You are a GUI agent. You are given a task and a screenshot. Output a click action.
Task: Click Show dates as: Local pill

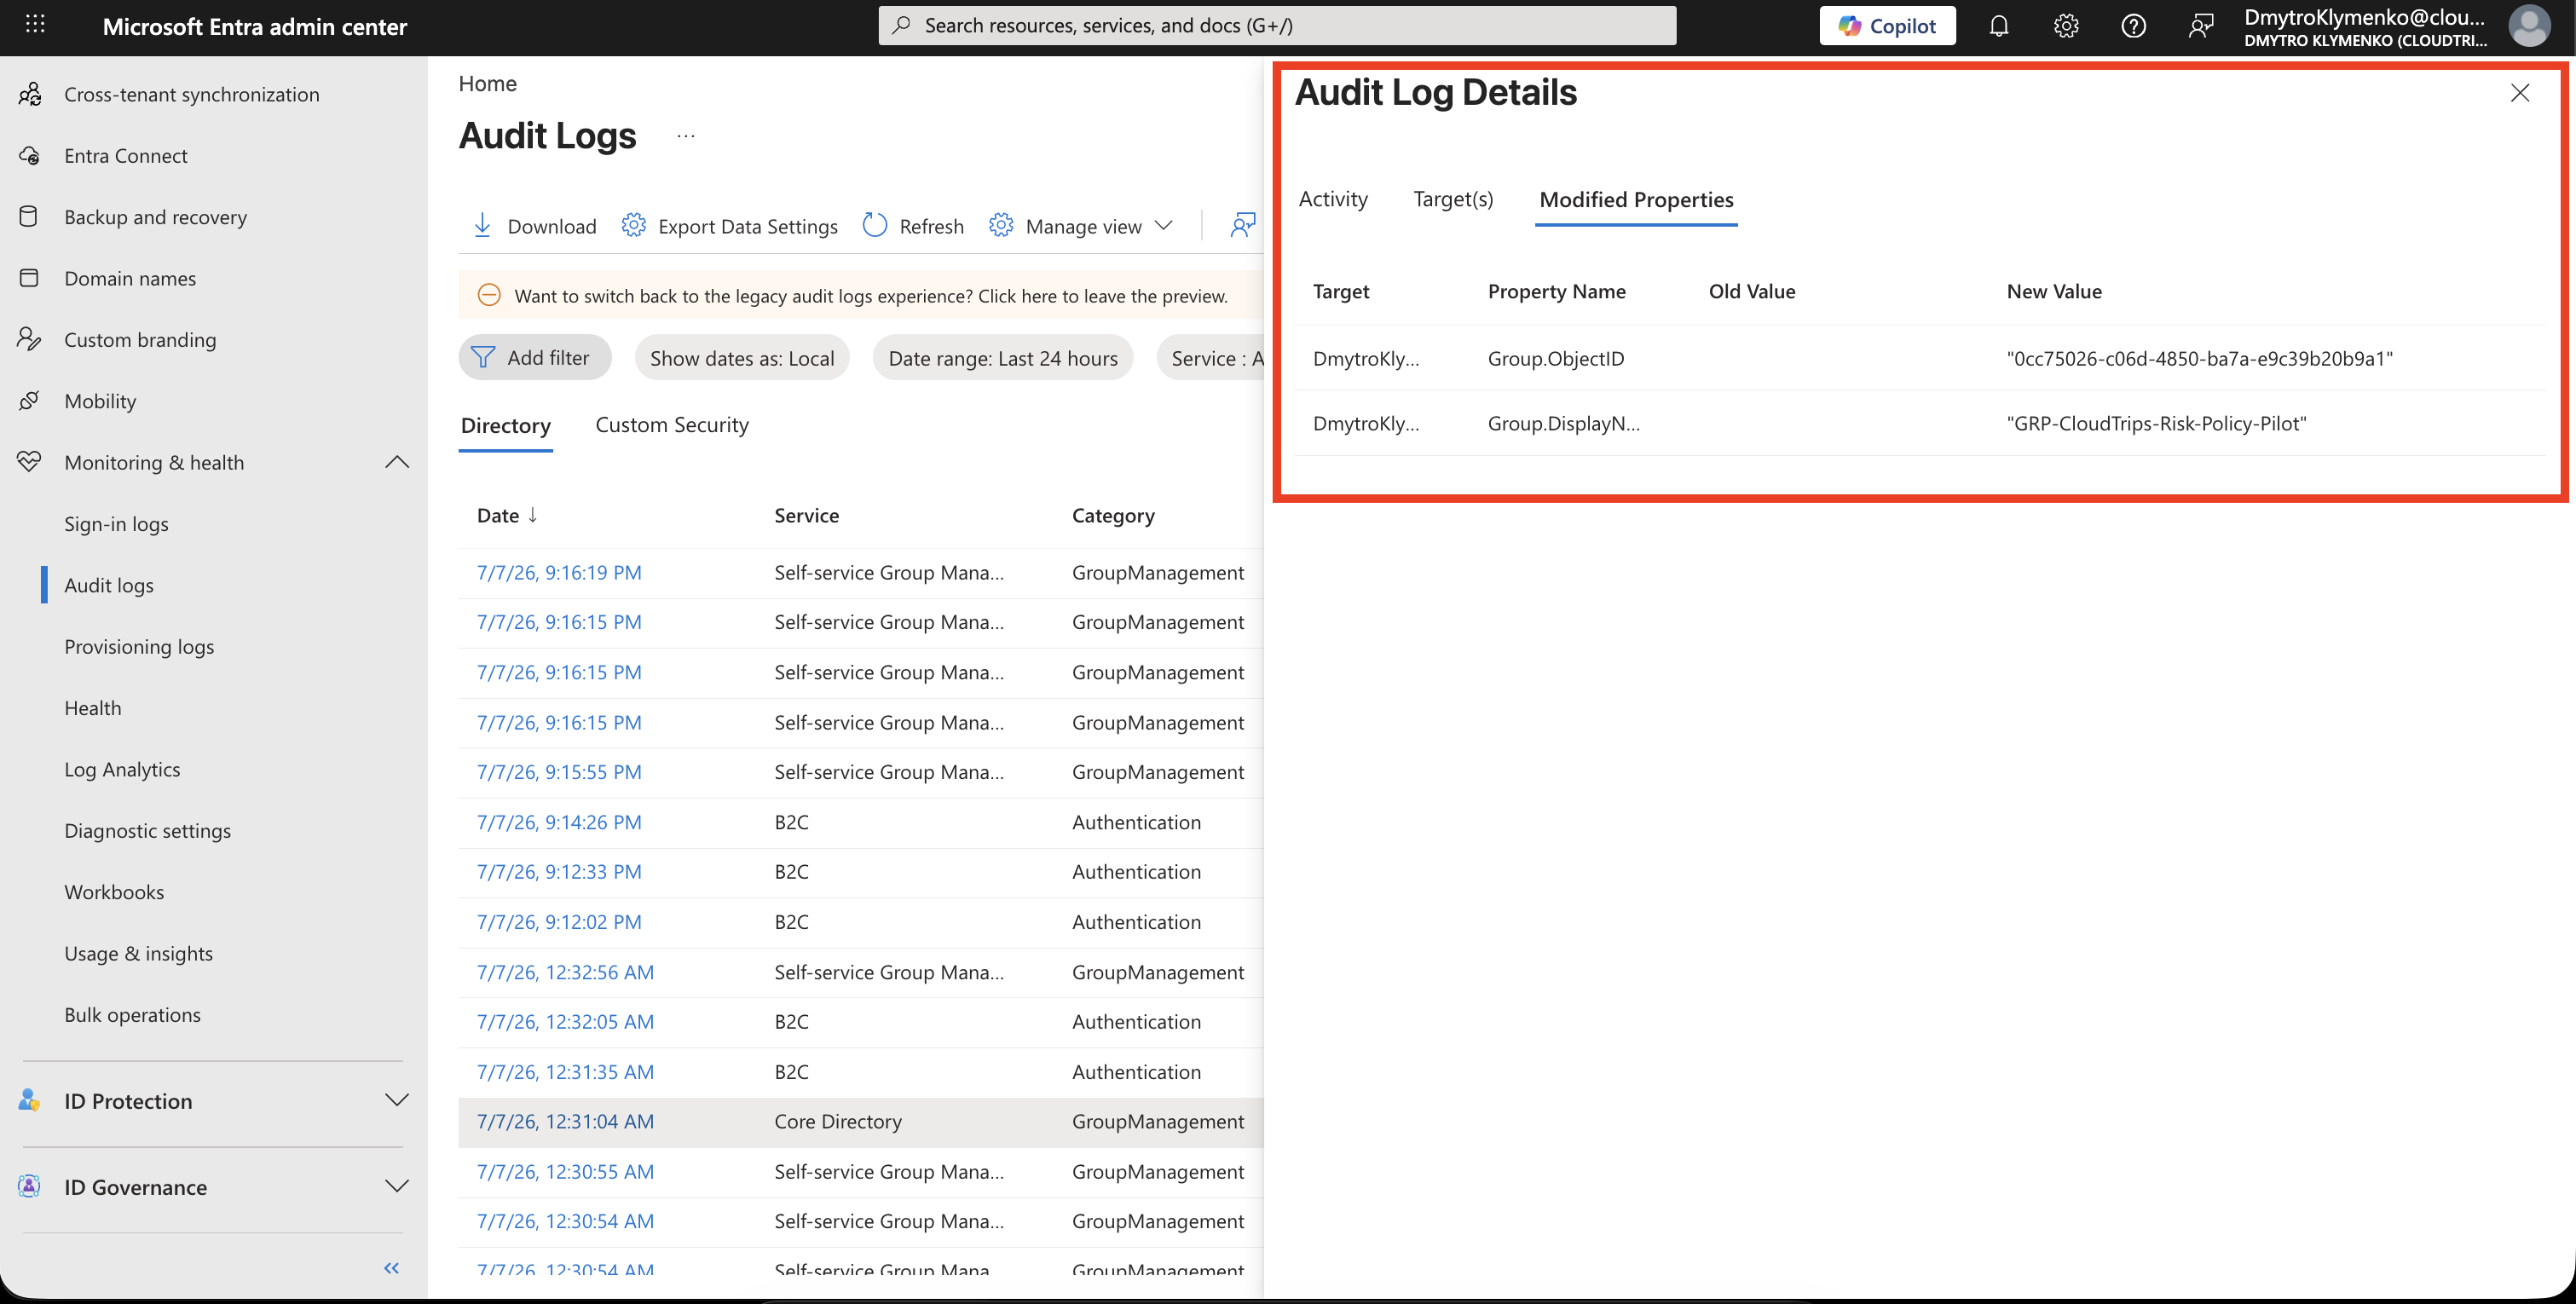742,358
